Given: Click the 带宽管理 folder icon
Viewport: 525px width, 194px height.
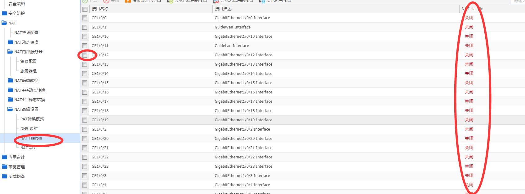Looking at the screenshot, I should [4, 167].
